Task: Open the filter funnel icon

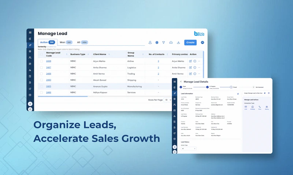Action: pos(163,42)
